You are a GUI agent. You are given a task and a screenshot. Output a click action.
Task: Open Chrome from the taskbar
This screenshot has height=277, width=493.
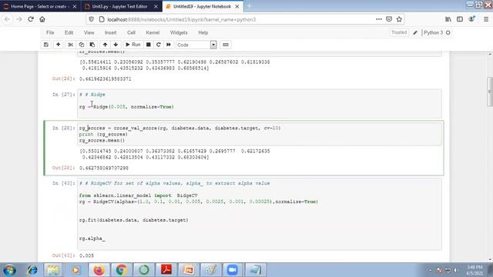[x=121, y=270]
